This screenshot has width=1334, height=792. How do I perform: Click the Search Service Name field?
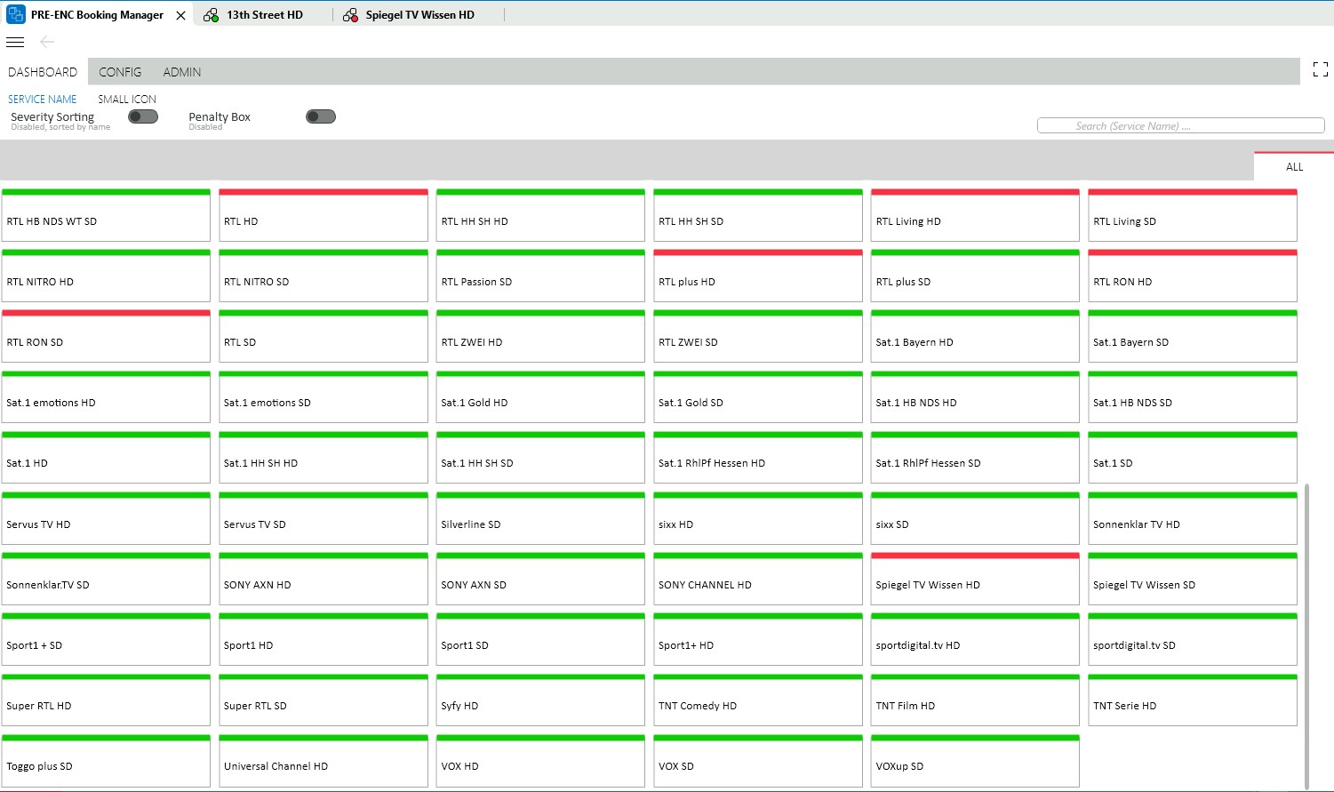[x=1179, y=126]
